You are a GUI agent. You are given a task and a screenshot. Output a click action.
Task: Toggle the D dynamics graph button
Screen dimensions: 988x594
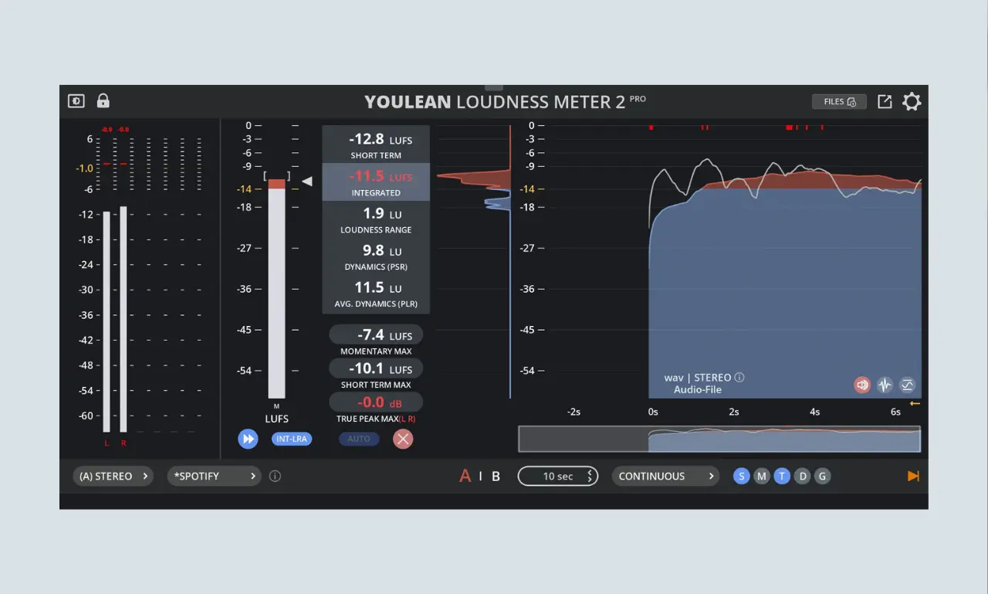pyautogui.click(x=803, y=476)
